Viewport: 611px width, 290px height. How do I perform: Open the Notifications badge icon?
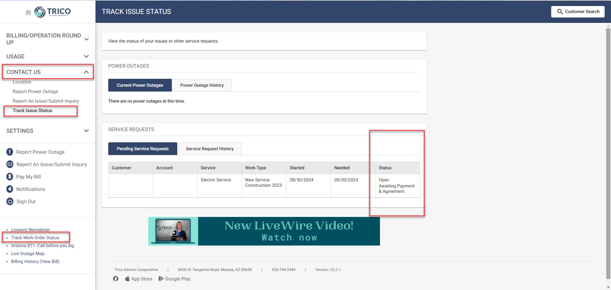(10, 189)
